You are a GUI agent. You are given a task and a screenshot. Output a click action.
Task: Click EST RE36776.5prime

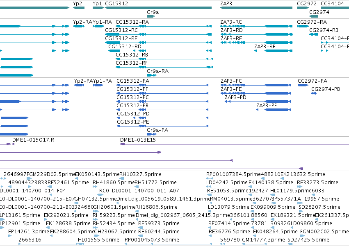tap(230, 232)
